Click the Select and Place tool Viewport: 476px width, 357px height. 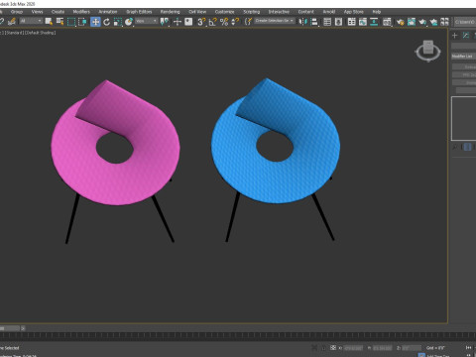tap(129, 22)
